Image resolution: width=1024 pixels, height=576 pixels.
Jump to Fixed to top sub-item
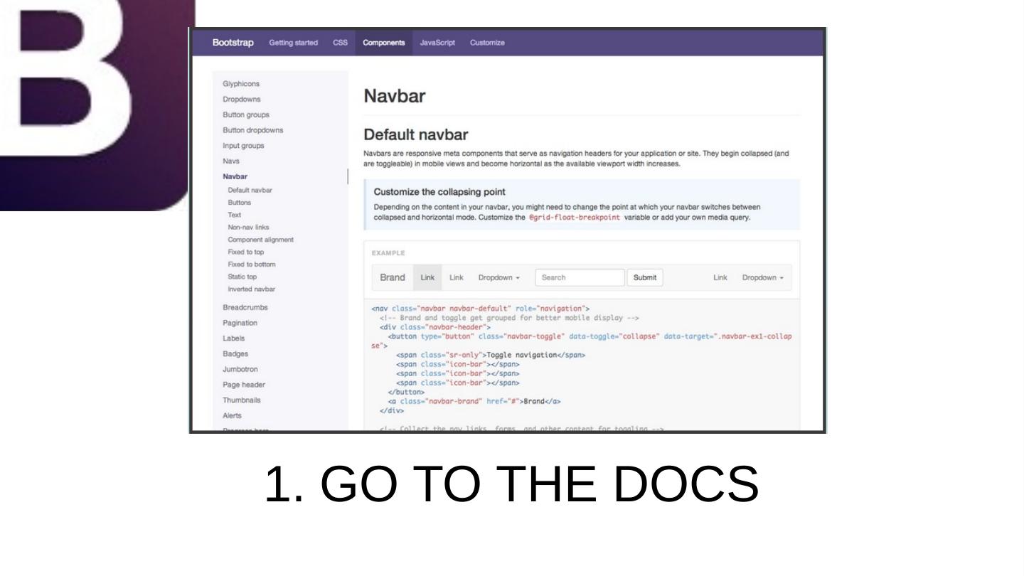coord(246,252)
